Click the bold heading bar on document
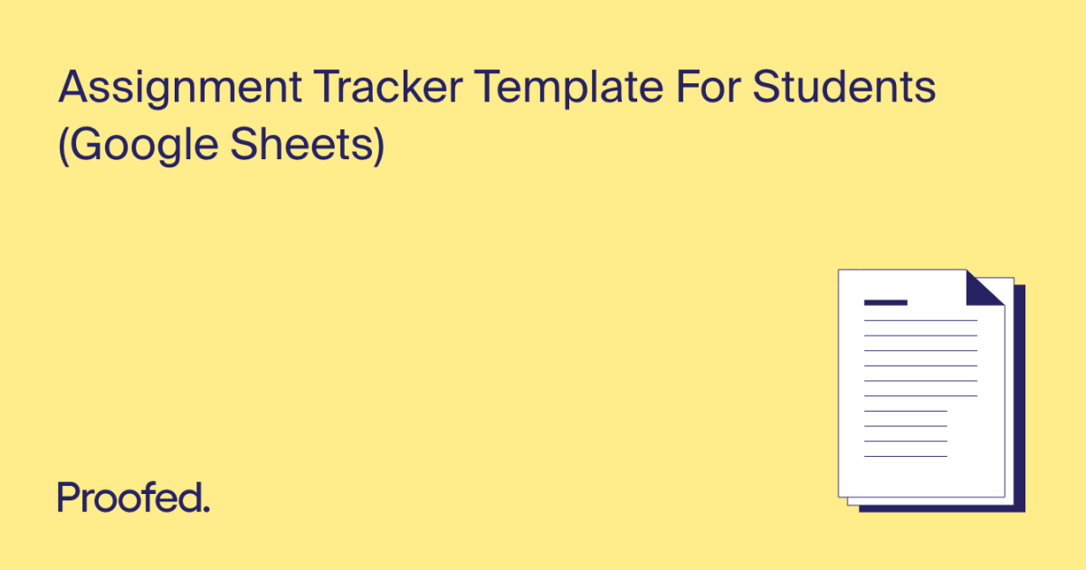1086x570 pixels. 885,302
